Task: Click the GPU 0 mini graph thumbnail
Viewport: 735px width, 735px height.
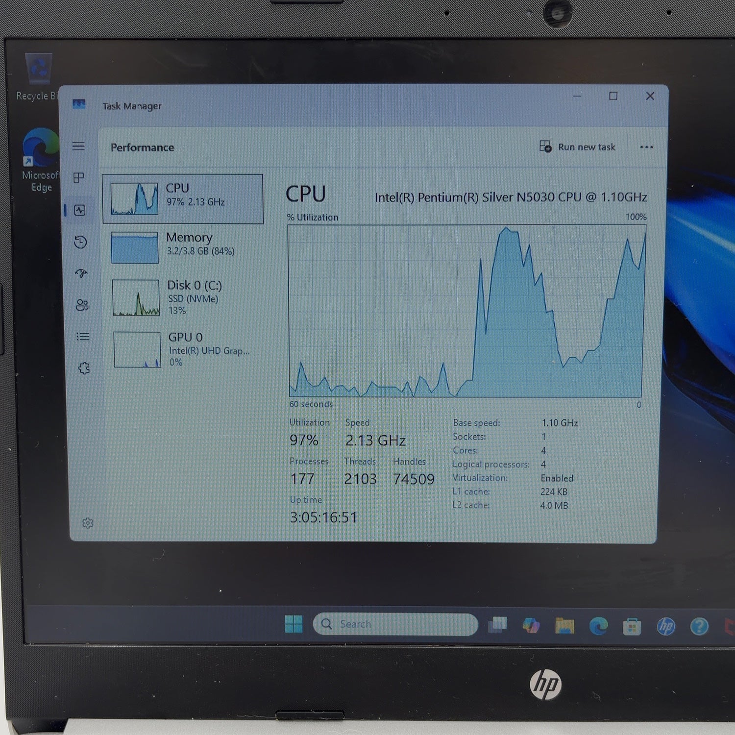Action: pos(137,350)
